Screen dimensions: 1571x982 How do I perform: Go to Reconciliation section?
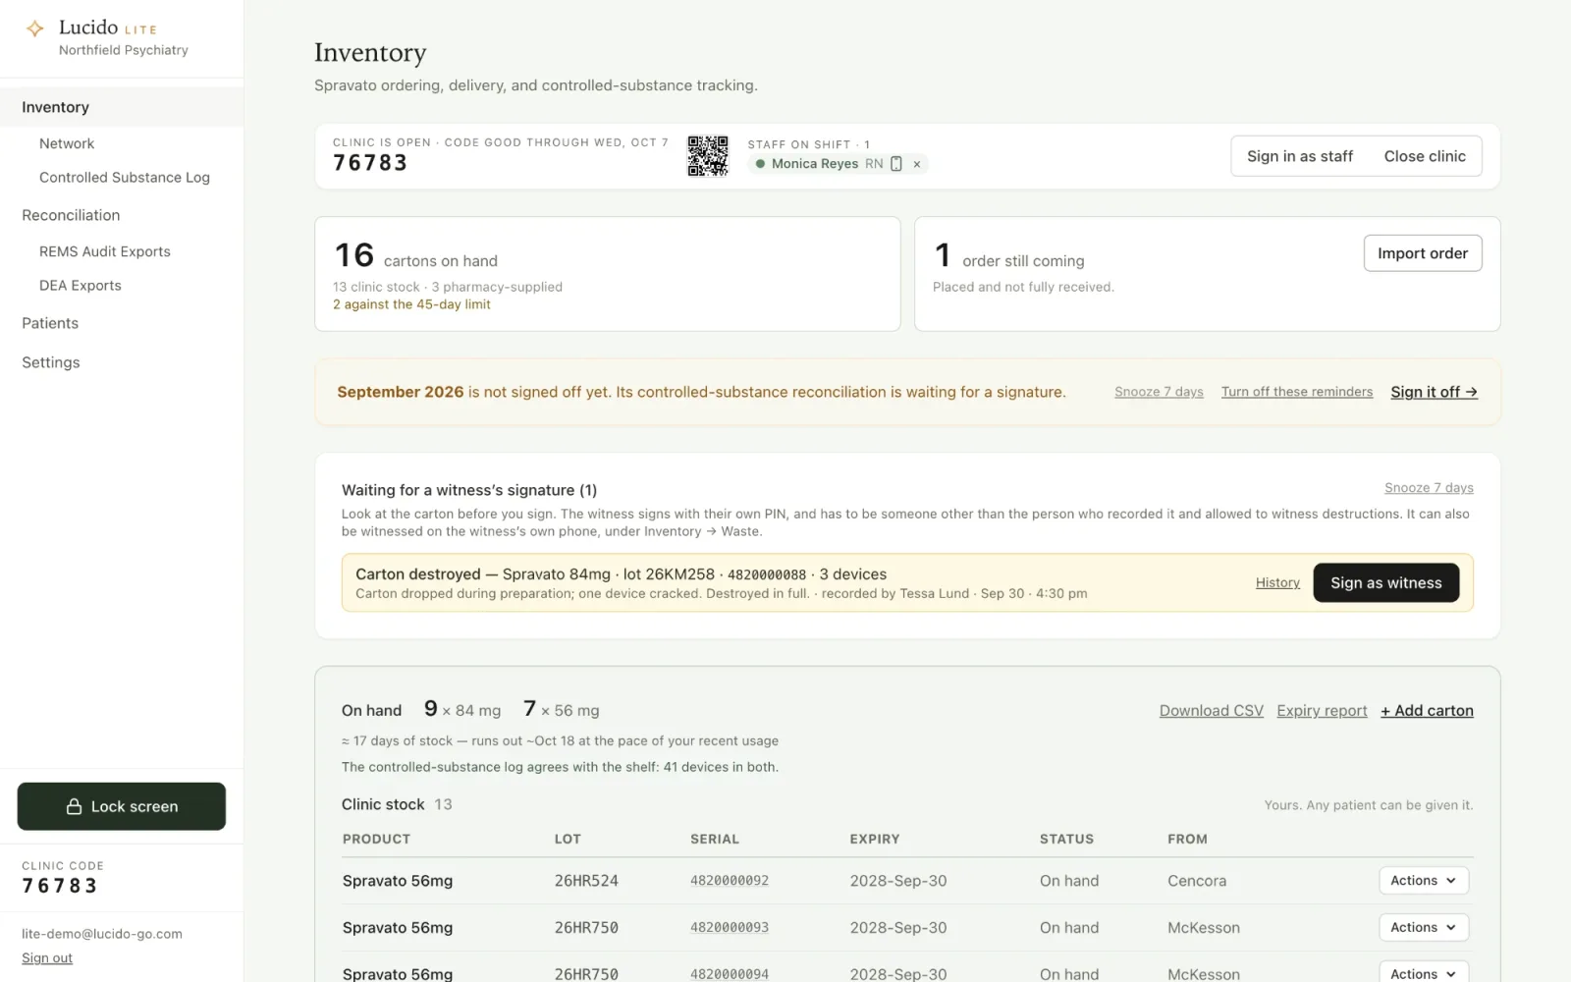click(x=71, y=215)
